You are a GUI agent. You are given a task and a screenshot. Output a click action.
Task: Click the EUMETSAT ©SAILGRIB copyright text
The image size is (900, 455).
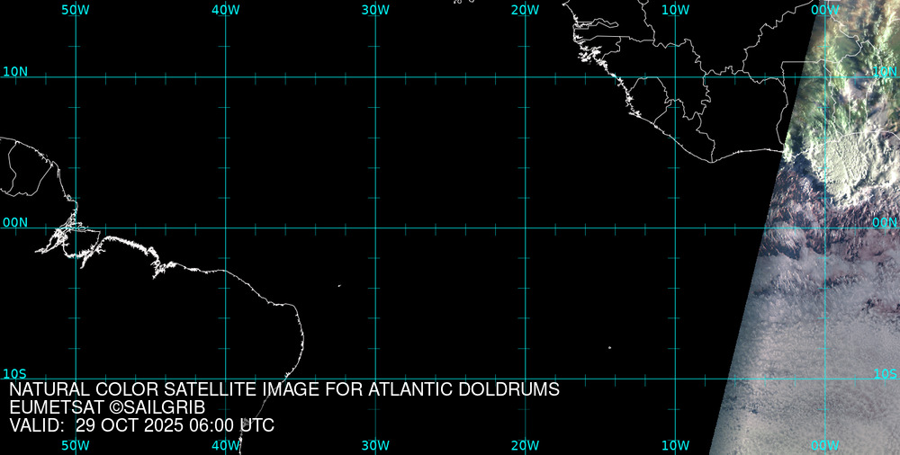(107, 407)
